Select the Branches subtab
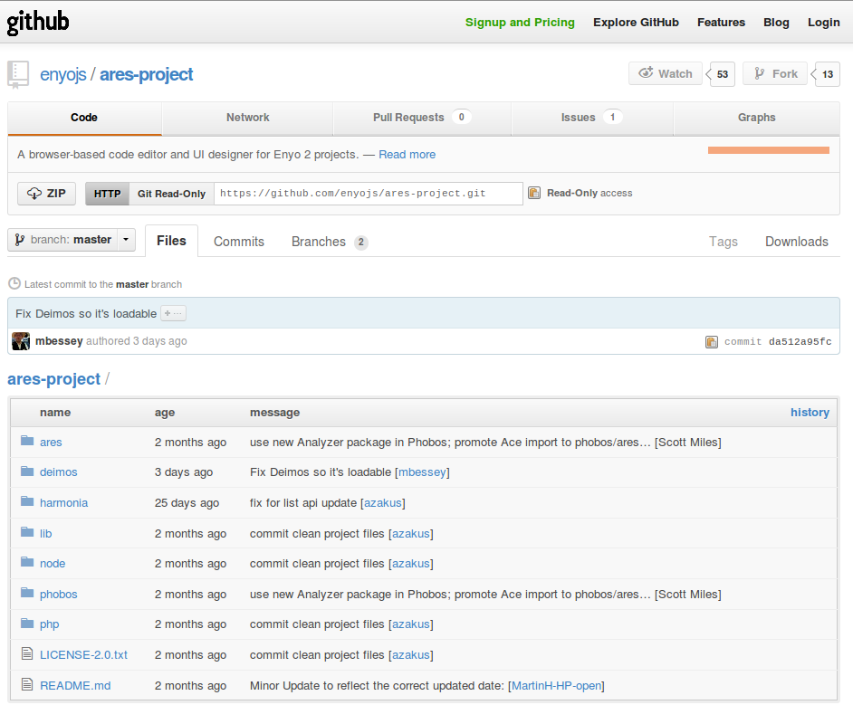The image size is (853, 724). click(330, 242)
